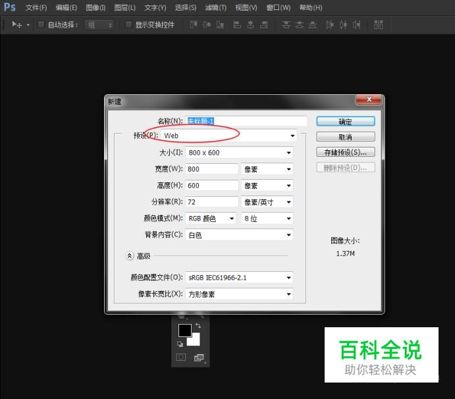This screenshot has height=399, width=455.
Task: Open the 分辨率 unit 像素/英寸 dropdown
Action: coord(267,202)
